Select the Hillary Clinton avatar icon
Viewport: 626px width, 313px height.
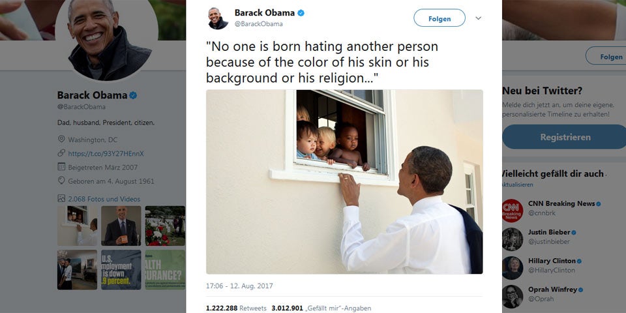[x=513, y=268]
